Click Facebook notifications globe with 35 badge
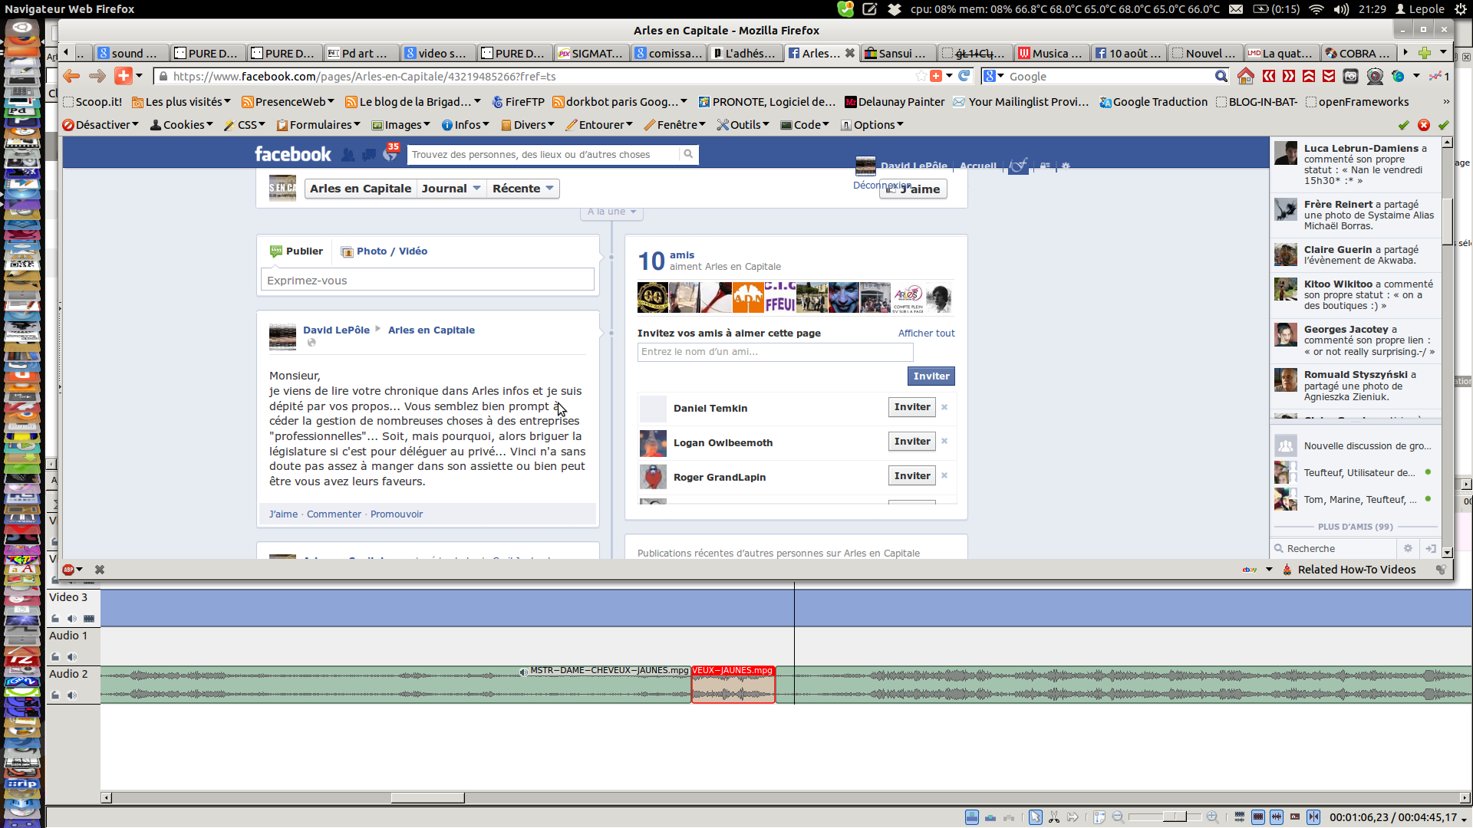Viewport: 1473px width, 828px height. click(x=390, y=154)
